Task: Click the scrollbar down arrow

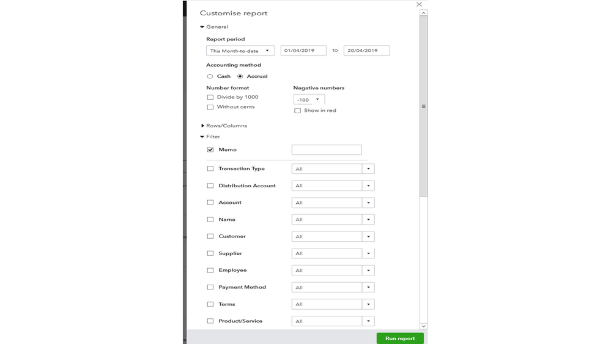Action: [x=423, y=326]
